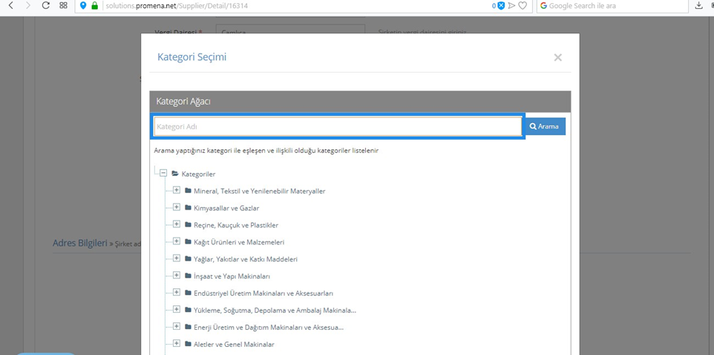Select Aletler ve Genel Makinalar label
This screenshot has width=714, height=355.
(x=234, y=345)
